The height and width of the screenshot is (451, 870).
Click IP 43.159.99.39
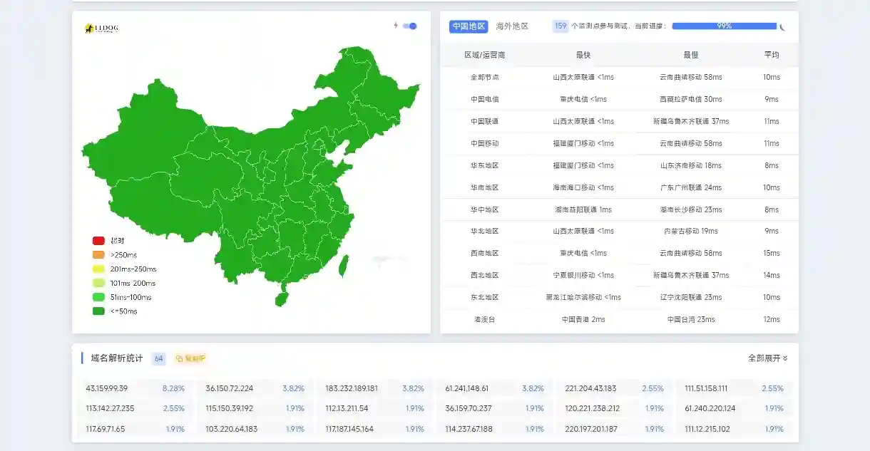coord(106,388)
